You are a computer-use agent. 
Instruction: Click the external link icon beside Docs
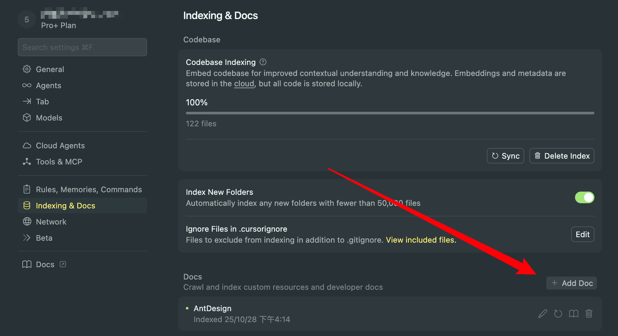pos(63,264)
